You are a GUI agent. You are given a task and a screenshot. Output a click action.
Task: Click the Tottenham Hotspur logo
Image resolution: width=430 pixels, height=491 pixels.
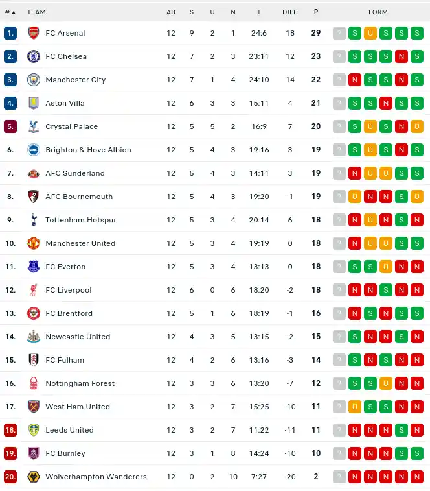coord(34,220)
